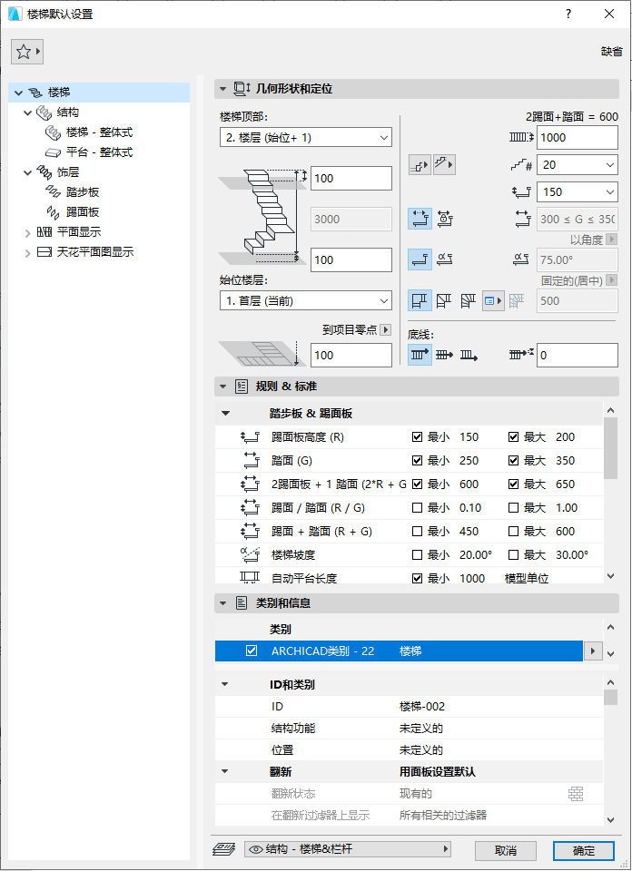The image size is (632, 871).
Task: Select 平台 - 整体式 in the tree
Action: click(x=99, y=152)
